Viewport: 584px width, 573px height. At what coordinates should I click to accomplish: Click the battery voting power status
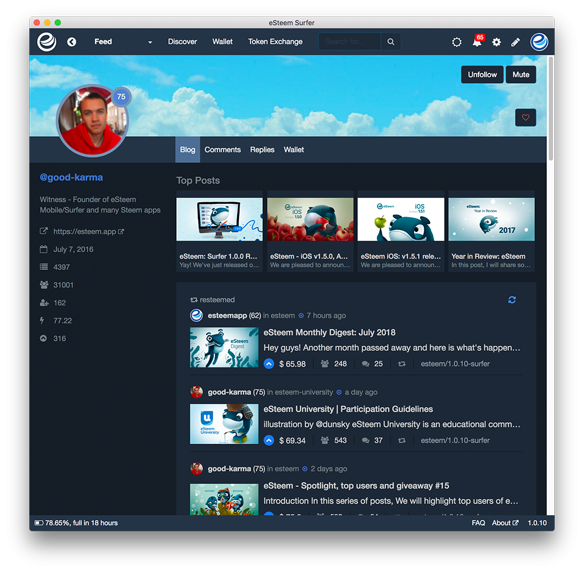76,523
